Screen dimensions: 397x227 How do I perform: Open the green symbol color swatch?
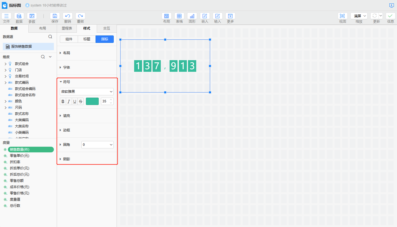[92, 102]
